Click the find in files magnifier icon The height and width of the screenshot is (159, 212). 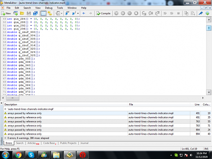(193, 13)
